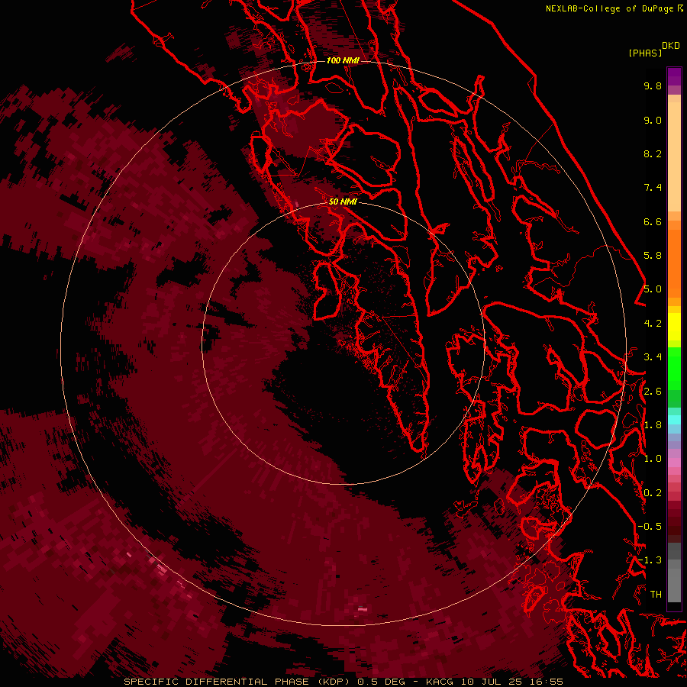Click the yellow segment of the color bar
687x687 pixels.
[674, 327]
